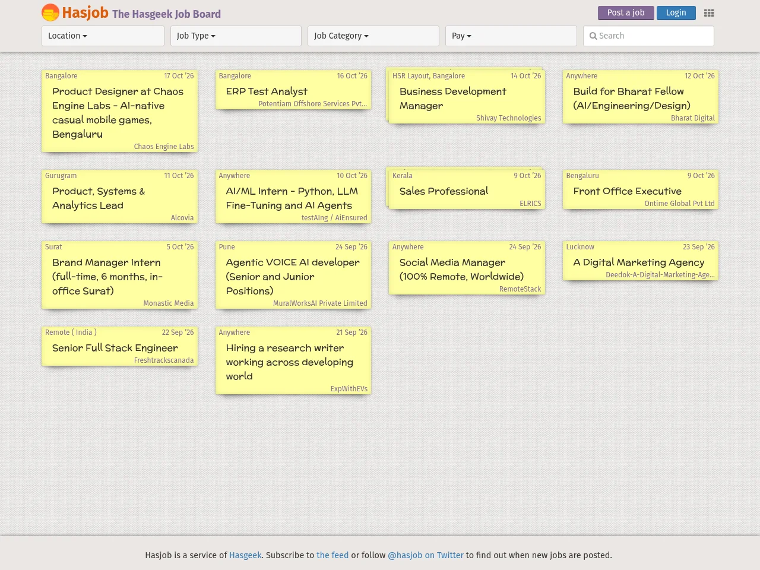Focus the Search input field

coord(648,36)
